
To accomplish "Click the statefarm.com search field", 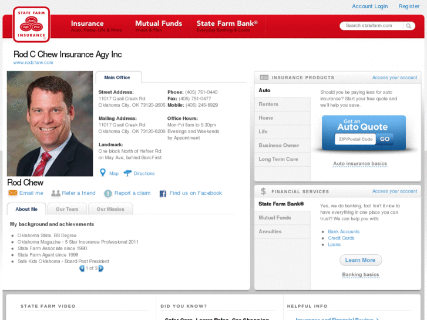I will pos(372,26).
